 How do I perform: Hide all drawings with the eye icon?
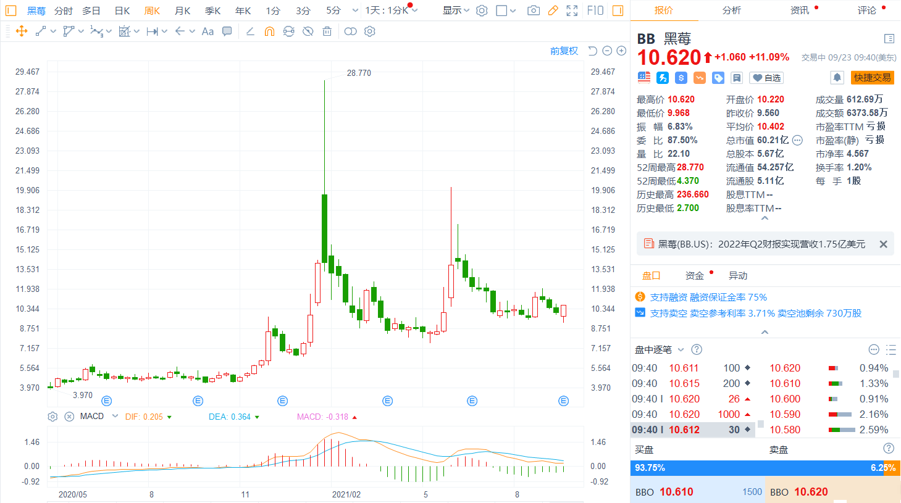(308, 31)
